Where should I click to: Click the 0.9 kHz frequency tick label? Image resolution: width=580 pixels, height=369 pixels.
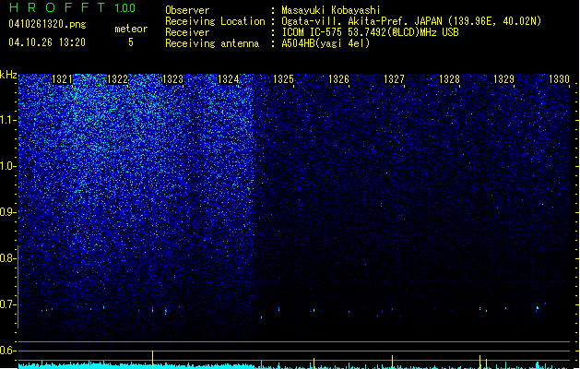[x=8, y=212]
